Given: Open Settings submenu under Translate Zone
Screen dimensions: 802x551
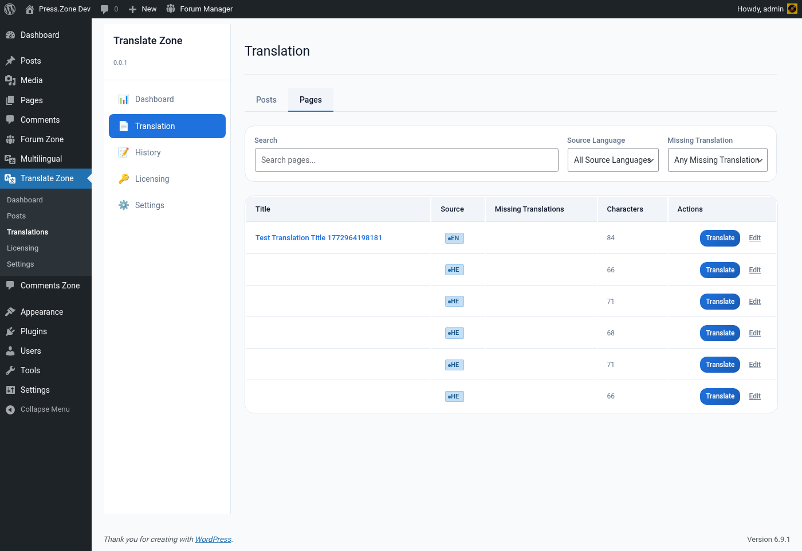Looking at the screenshot, I should click(x=21, y=264).
